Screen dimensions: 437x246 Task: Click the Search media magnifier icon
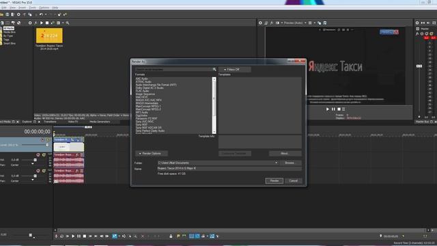(x=68, y=23)
